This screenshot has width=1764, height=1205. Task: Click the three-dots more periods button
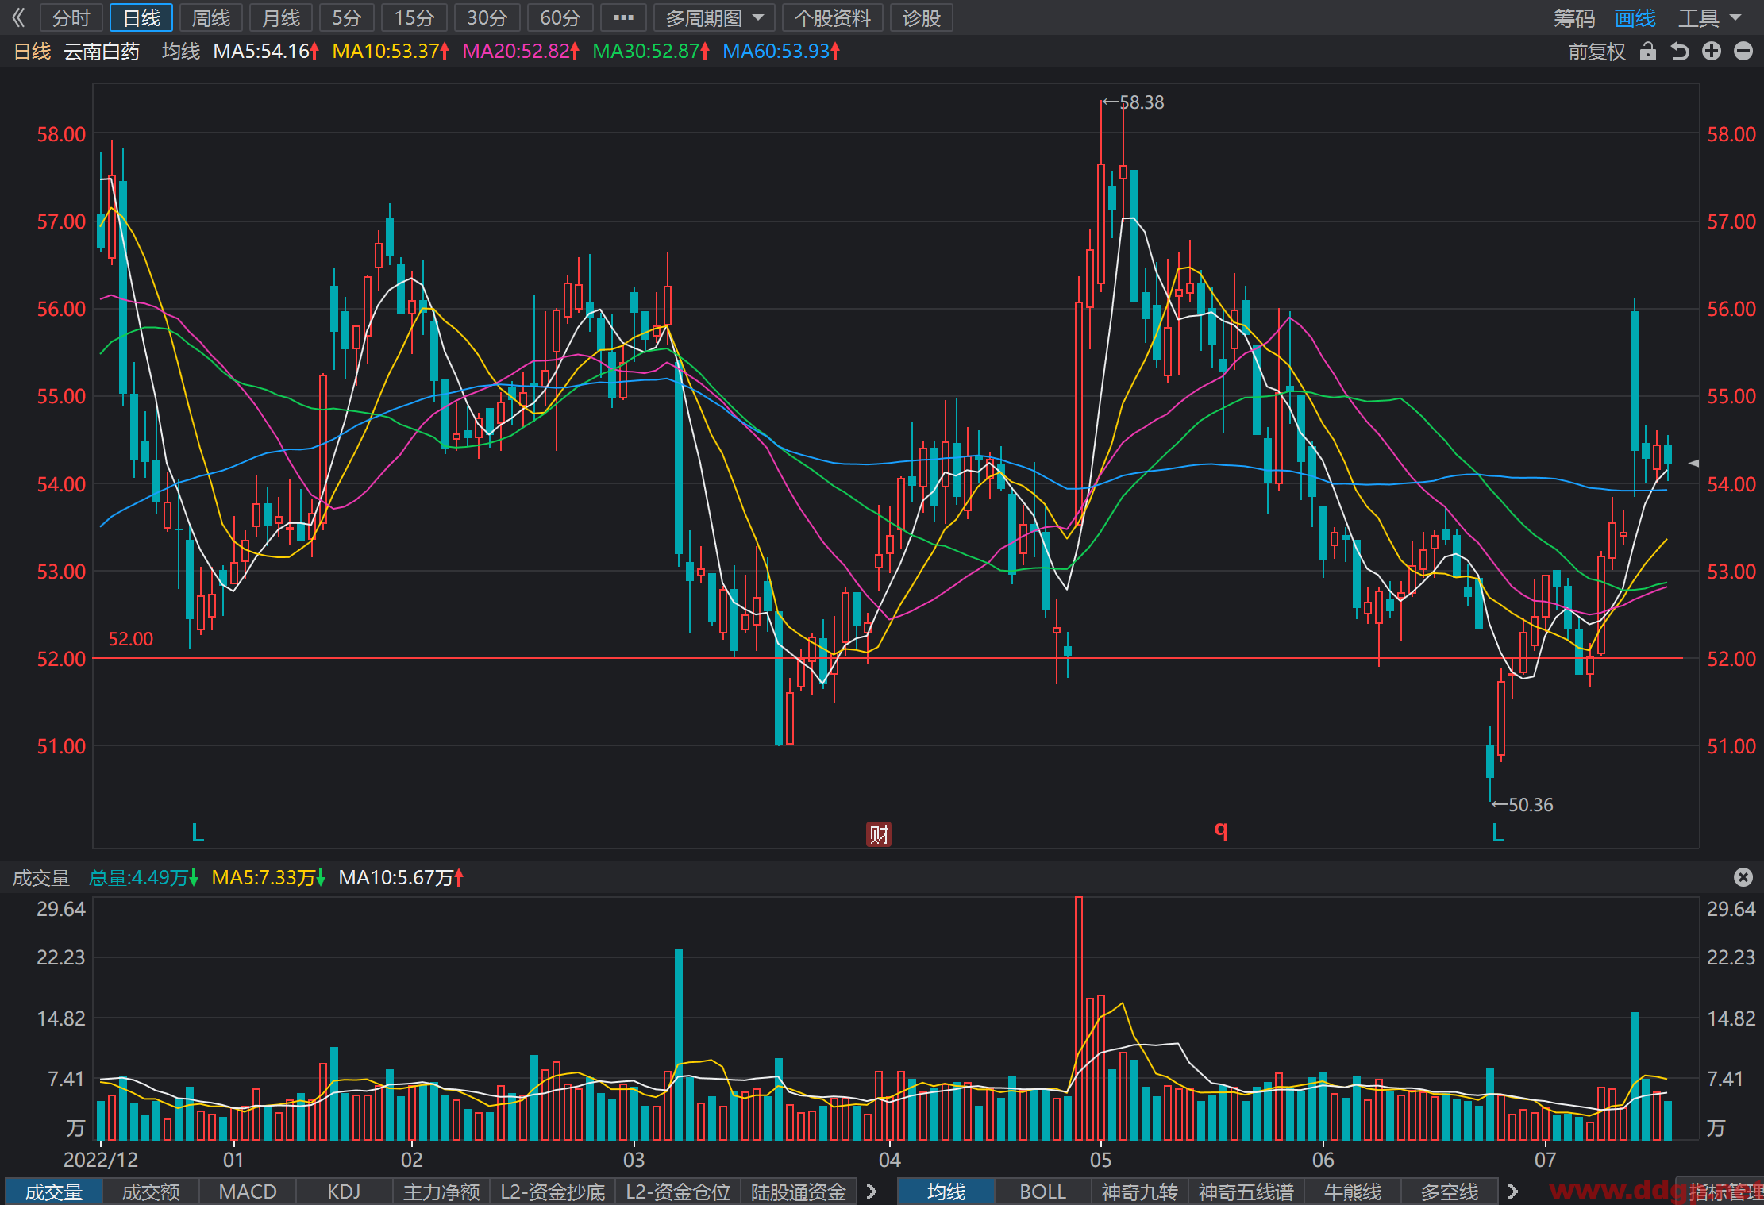click(624, 17)
